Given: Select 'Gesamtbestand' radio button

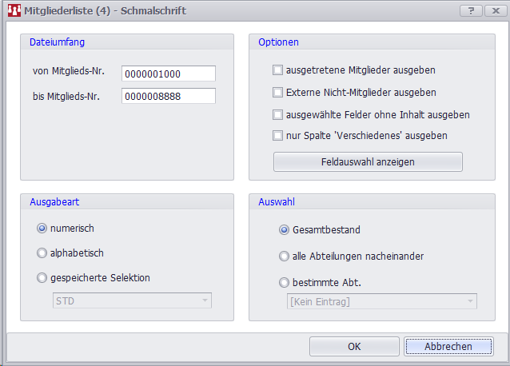Looking at the screenshot, I should tap(284, 230).
